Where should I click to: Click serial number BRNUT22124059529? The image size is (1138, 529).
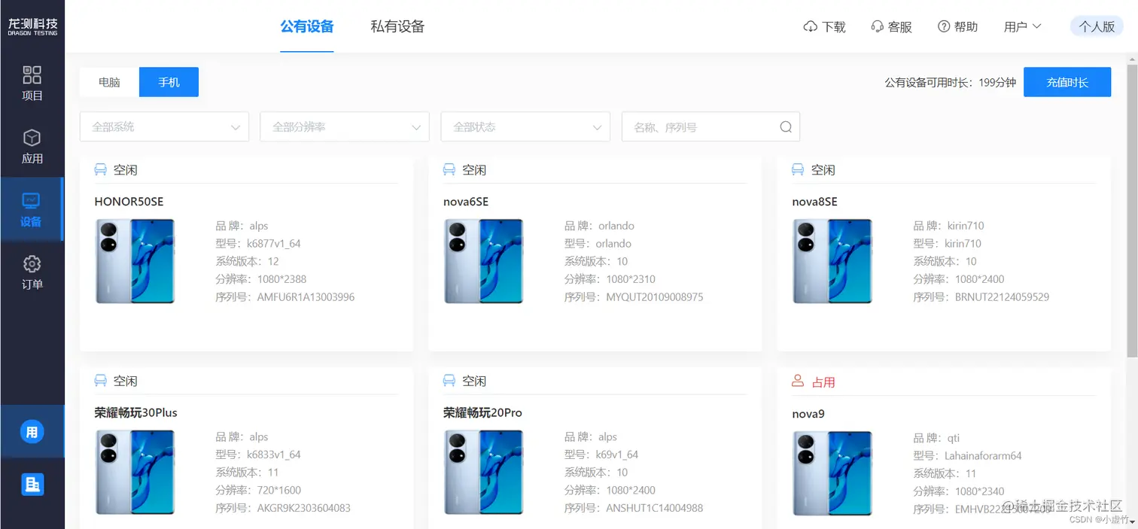point(1002,297)
